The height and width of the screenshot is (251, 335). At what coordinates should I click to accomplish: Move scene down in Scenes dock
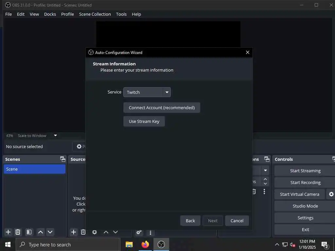click(x=50, y=232)
